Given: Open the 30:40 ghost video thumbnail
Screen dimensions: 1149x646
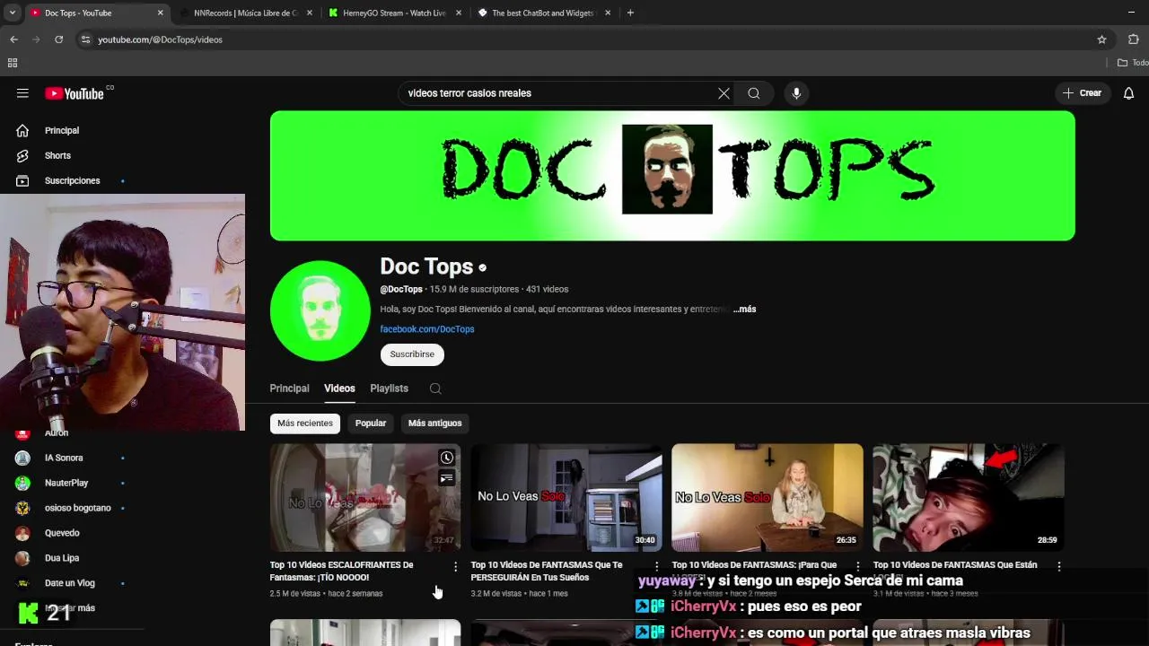Looking at the screenshot, I should (566, 497).
